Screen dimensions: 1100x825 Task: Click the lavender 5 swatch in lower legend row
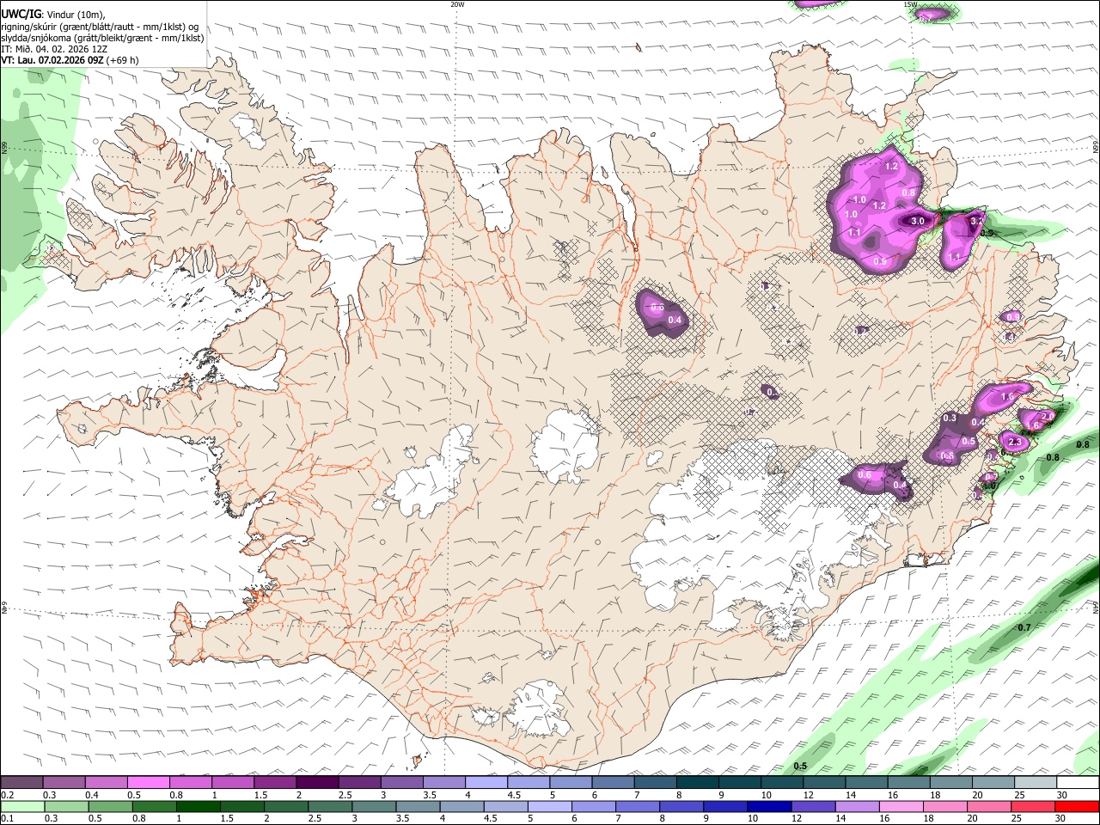[549, 806]
